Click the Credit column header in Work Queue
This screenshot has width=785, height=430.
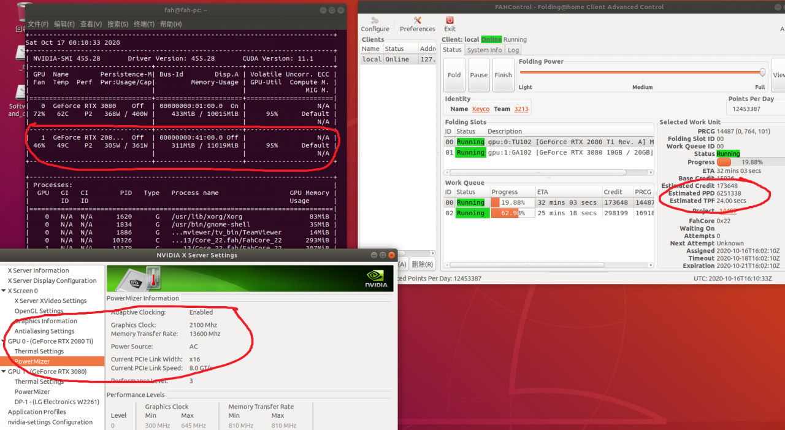pos(616,192)
